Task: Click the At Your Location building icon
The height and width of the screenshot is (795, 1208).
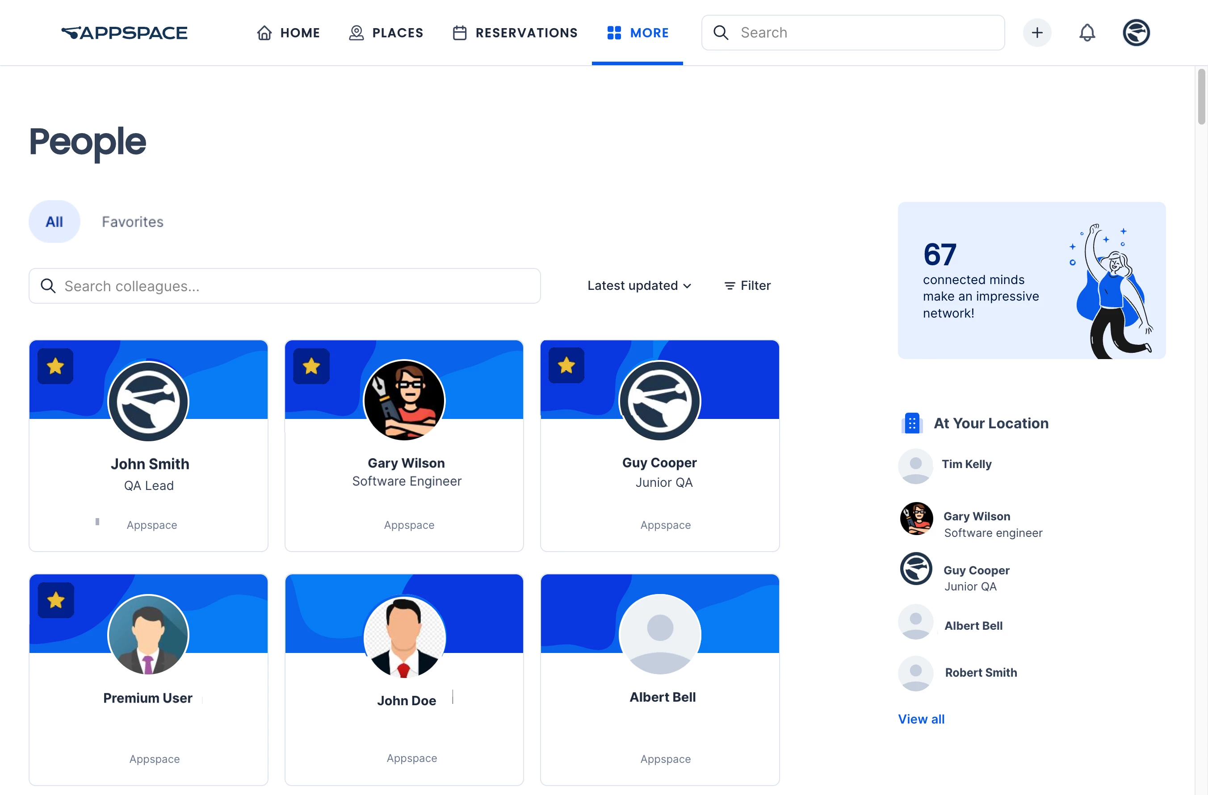Action: (x=912, y=423)
